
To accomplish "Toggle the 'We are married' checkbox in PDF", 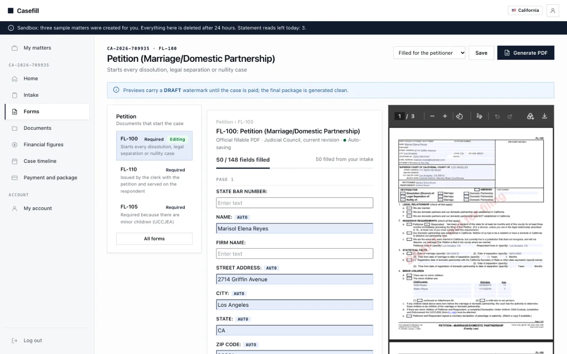I will pos(410,208).
